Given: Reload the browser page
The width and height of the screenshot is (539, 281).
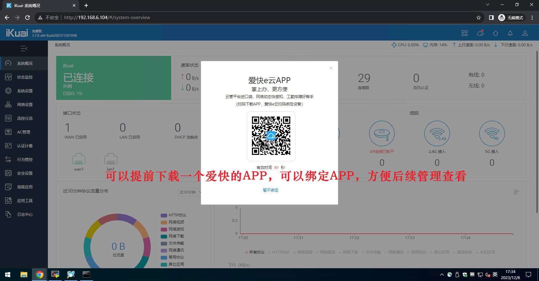Looking at the screenshot, I should [x=27, y=18].
